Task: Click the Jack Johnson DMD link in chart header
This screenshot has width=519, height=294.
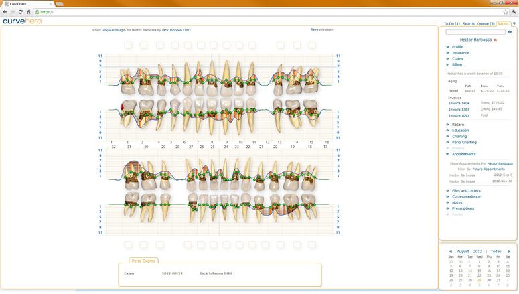Action: coord(175,30)
